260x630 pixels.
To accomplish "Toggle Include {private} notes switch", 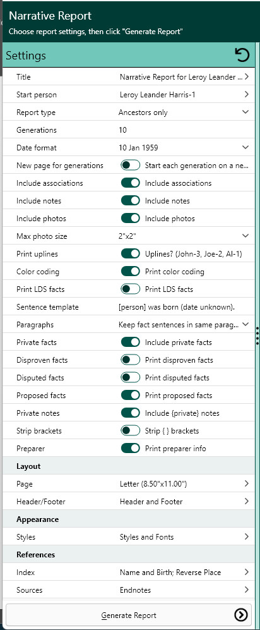I will (x=131, y=413).
